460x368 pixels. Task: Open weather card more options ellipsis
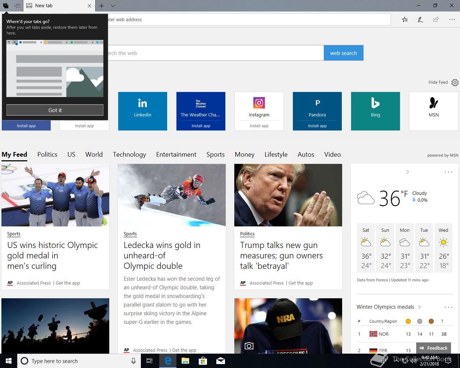pyautogui.click(x=448, y=172)
